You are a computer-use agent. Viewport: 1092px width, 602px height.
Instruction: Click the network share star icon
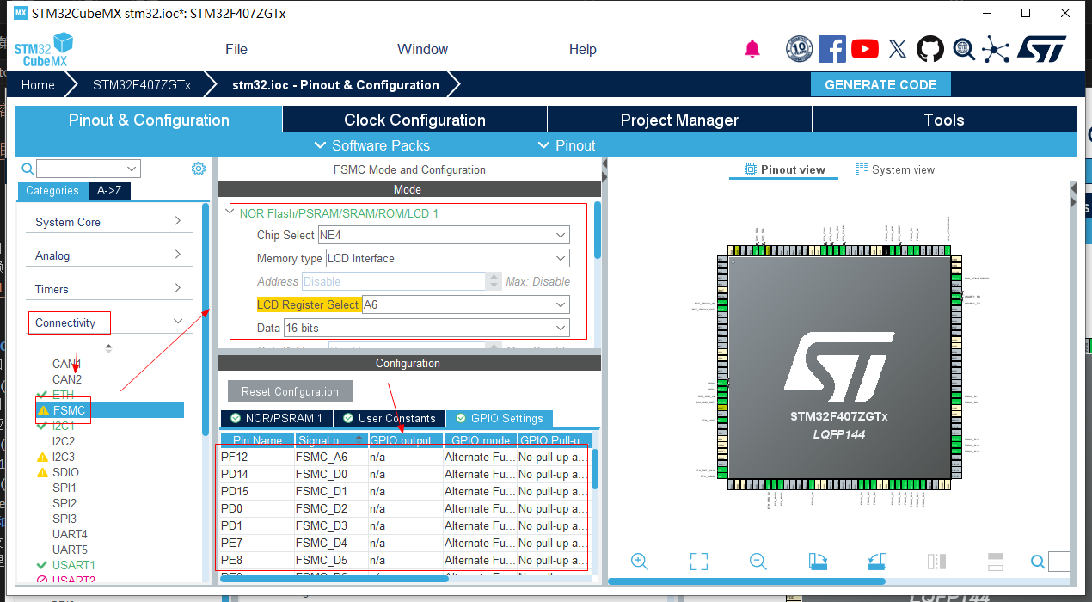coord(996,49)
